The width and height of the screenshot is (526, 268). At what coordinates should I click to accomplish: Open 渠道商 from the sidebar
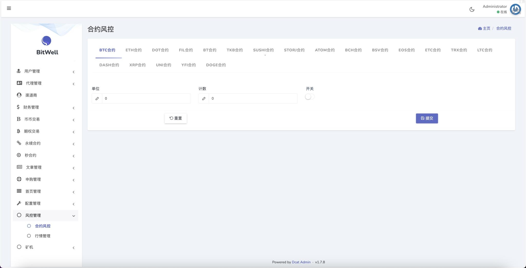31,95
